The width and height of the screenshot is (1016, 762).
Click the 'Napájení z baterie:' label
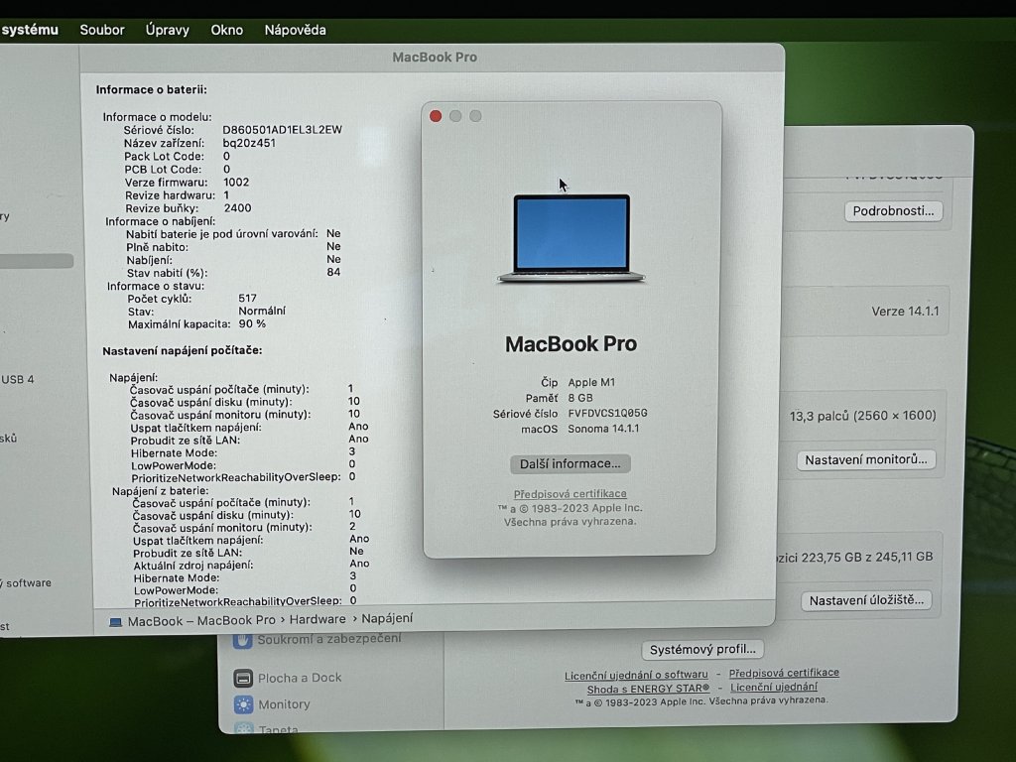click(x=160, y=491)
